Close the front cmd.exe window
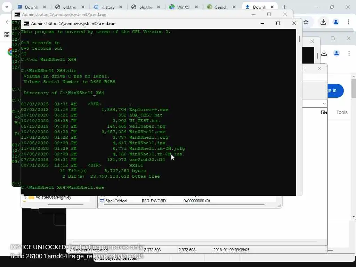 coord(294,23)
